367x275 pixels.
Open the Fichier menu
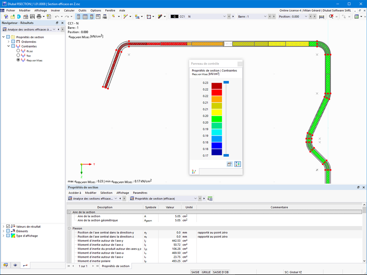tap(10, 10)
